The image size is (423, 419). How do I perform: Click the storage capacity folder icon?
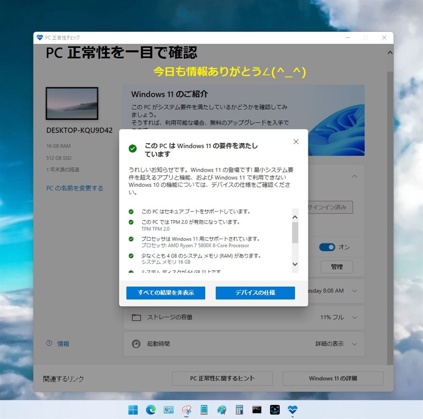tap(136, 317)
